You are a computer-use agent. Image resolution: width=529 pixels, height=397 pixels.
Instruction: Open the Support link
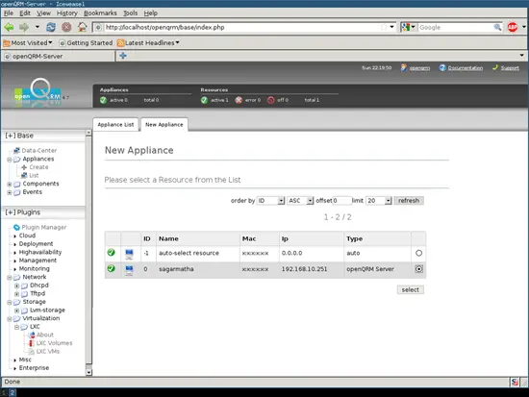[510, 68]
